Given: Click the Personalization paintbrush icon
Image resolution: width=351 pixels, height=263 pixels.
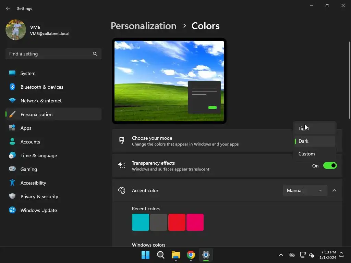Looking at the screenshot, I should click(12, 114).
